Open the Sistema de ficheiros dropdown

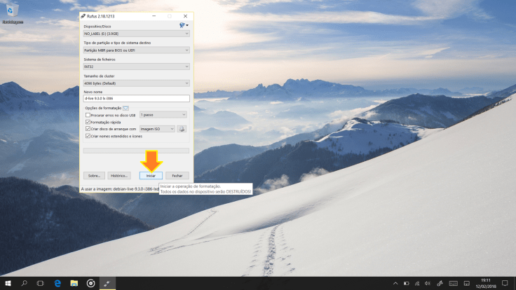(136, 67)
